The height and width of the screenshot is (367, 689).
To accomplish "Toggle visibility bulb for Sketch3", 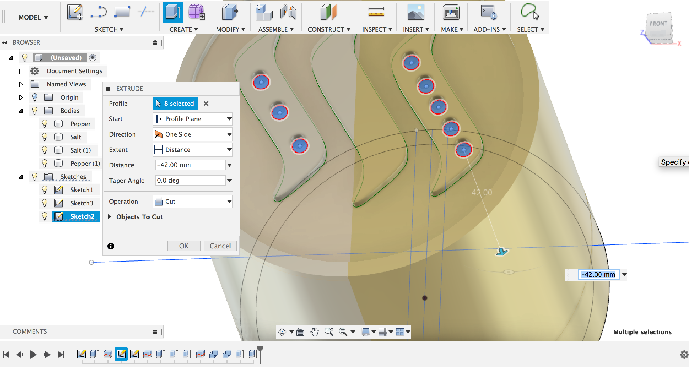I will click(45, 203).
